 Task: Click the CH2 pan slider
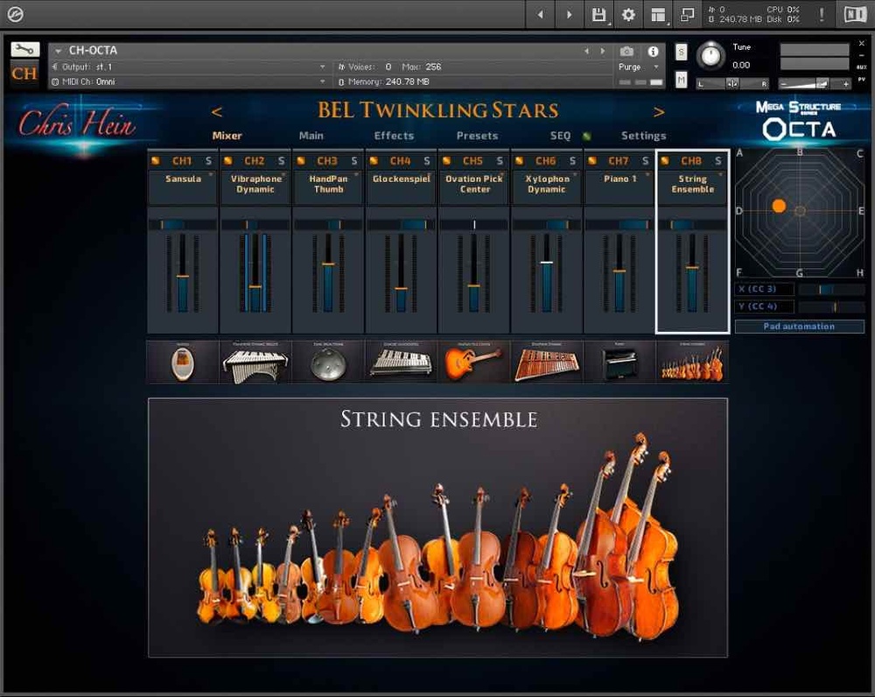(x=255, y=224)
